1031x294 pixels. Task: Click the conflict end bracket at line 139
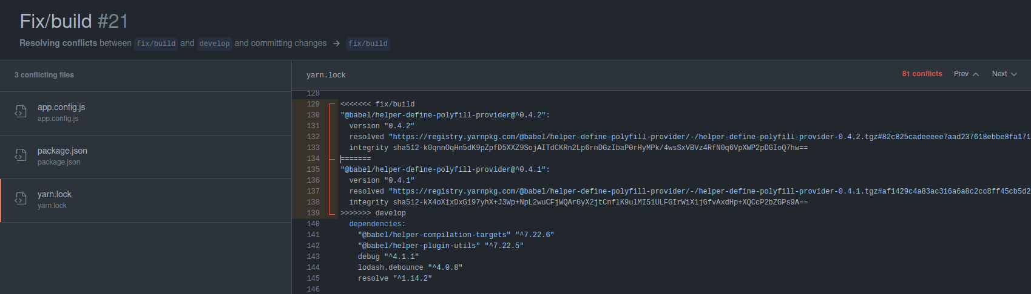point(331,213)
